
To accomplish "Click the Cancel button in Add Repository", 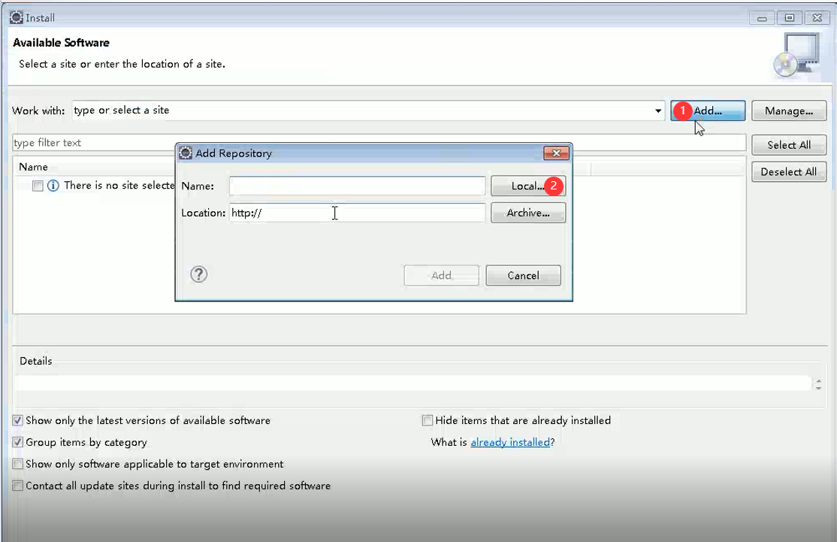I will pos(523,276).
